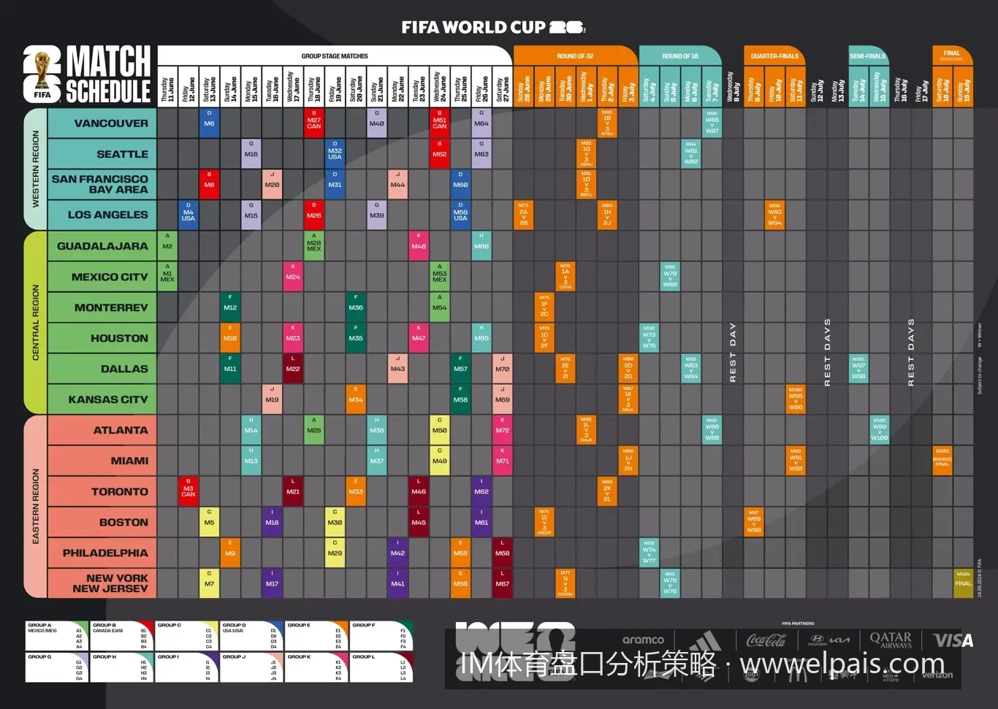The image size is (998, 709).
Task: Click the Group J legend card
Action: click(251, 667)
